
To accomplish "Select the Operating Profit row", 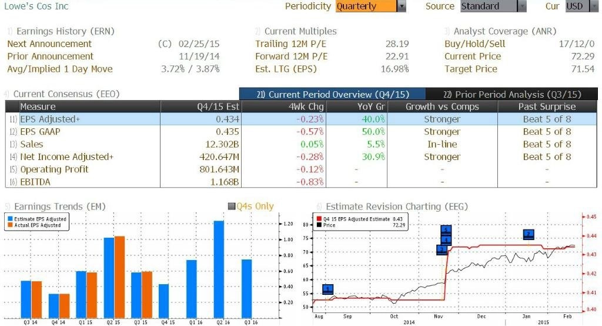I will coord(302,169).
